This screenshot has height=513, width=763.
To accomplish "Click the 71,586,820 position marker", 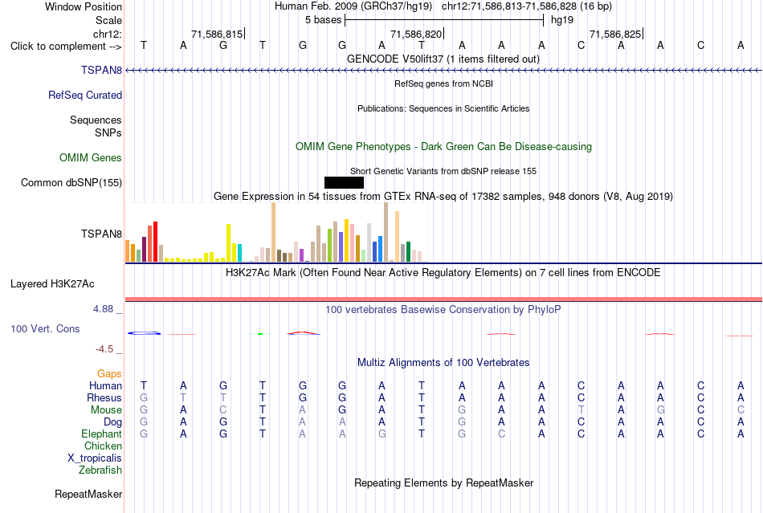I will (x=417, y=34).
